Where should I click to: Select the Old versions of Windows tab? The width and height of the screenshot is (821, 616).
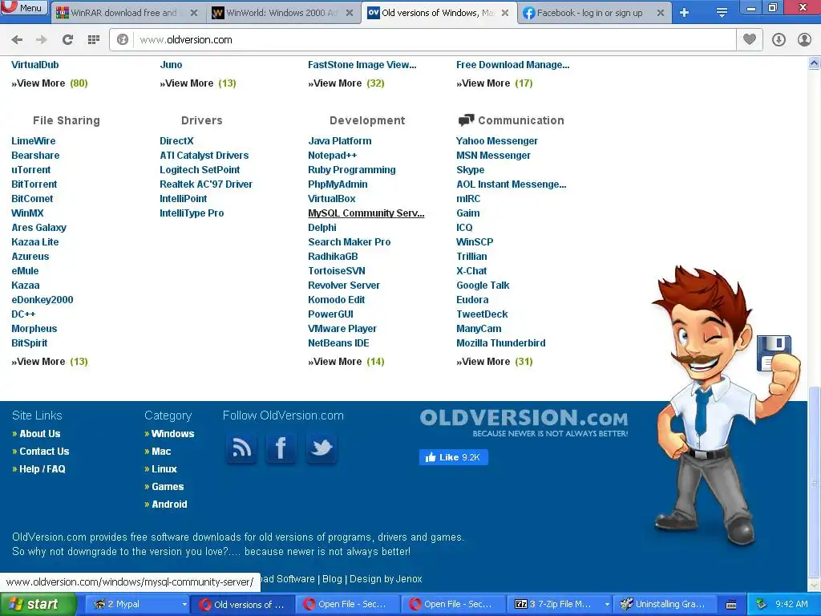439,13
